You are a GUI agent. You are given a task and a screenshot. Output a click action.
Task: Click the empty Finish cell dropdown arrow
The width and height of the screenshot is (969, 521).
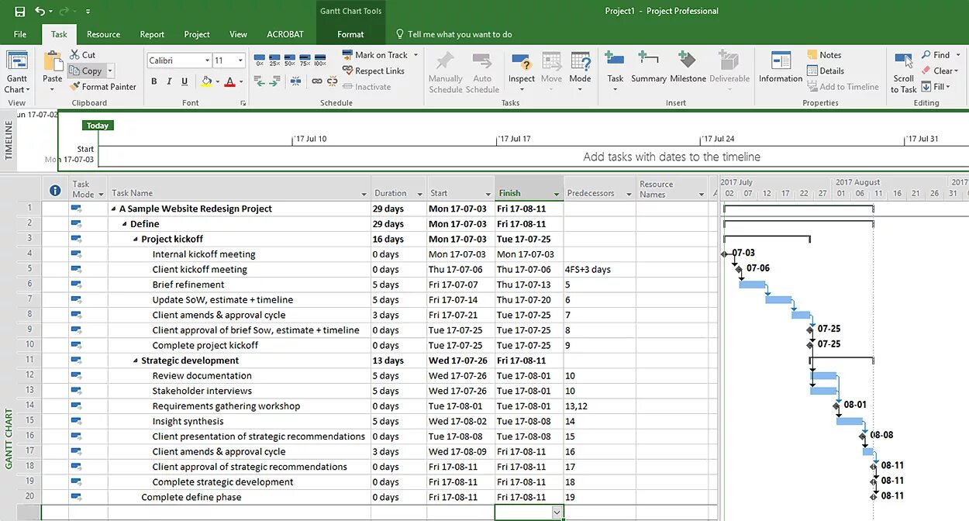[557, 512]
